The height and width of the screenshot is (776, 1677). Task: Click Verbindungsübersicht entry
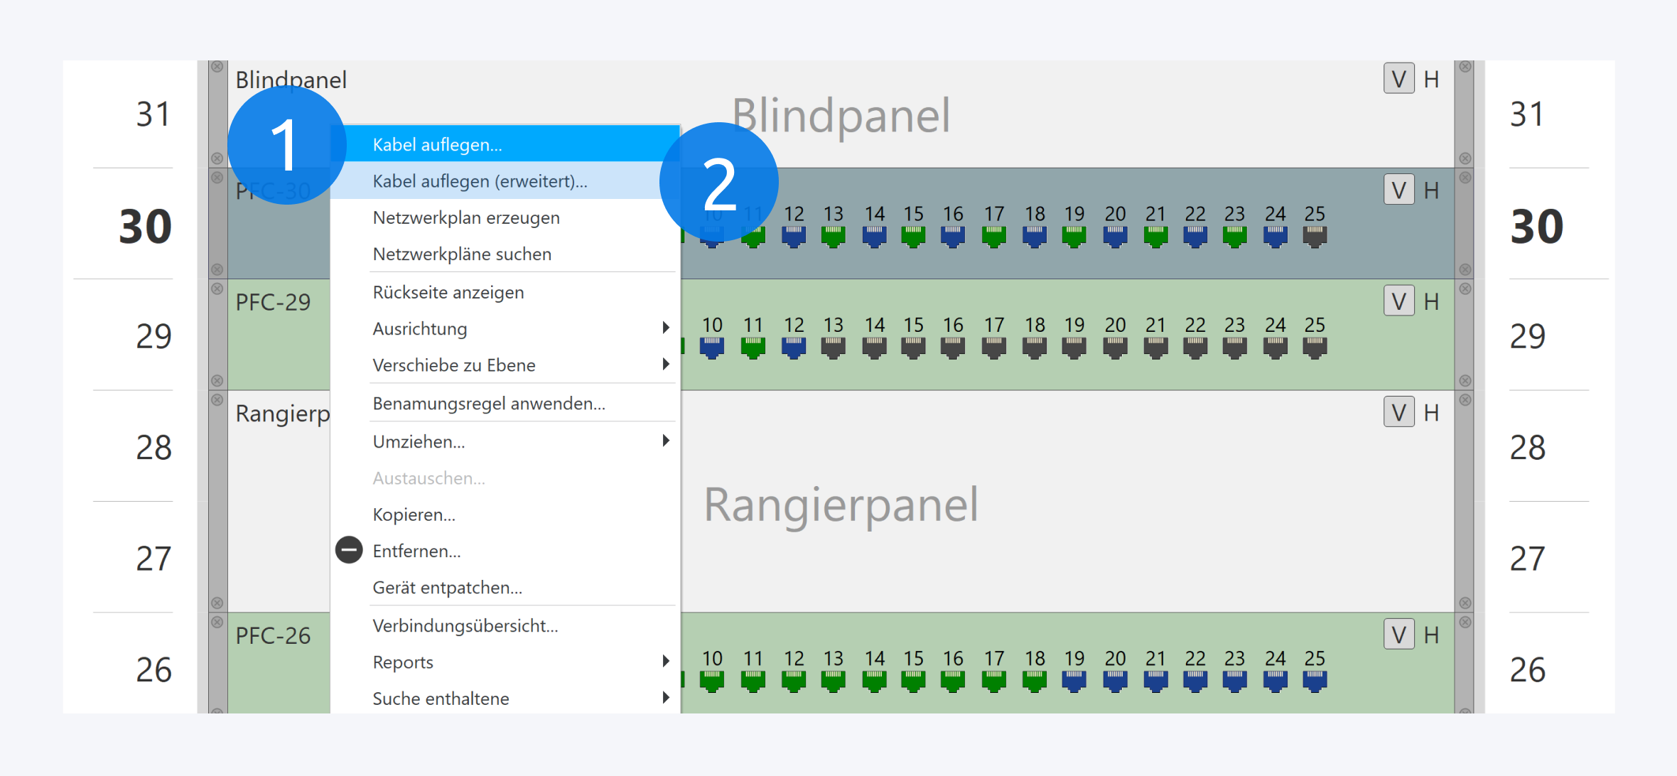click(465, 625)
